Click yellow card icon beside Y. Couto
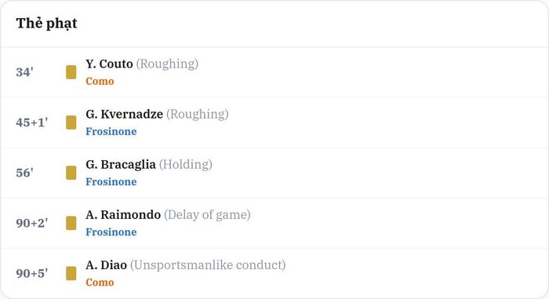Image resolution: width=549 pixels, height=299 pixels. point(71,72)
